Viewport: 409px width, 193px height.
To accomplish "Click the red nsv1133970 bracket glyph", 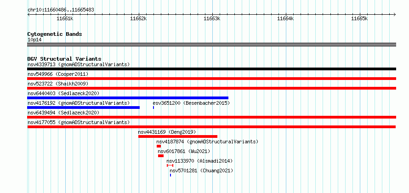I will 170,165.
